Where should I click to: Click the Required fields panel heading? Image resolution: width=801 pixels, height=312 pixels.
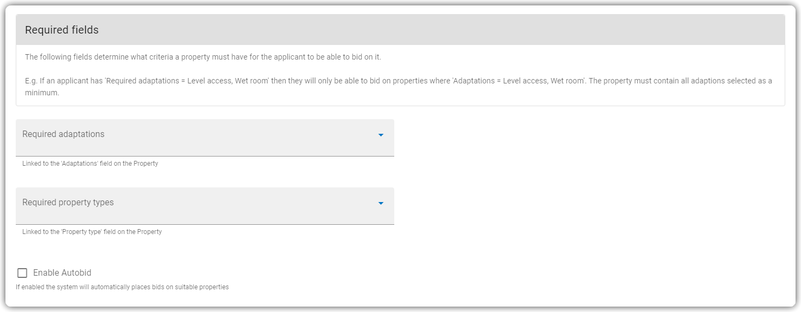[x=62, y=30]
